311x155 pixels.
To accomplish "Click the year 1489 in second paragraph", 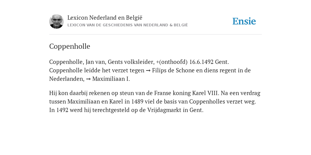I will [137, 101].
